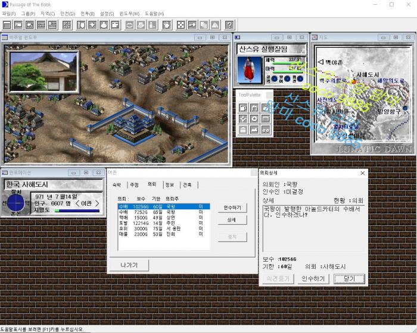This screenshot has height=333, width=417.
Task: Click the dice toolbar icon
Action: pyautogui.click(x=181, y=25)
